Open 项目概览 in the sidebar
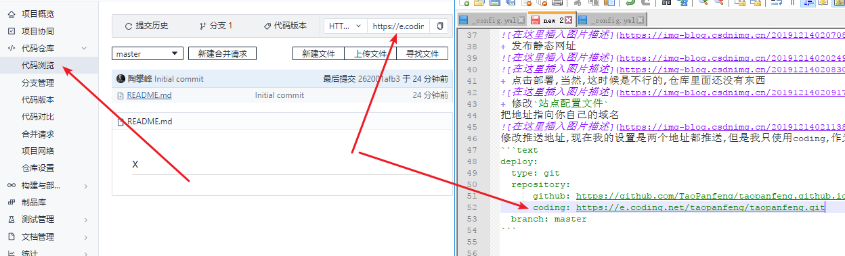This screenshot has height=256, width=845. (38, 14)
